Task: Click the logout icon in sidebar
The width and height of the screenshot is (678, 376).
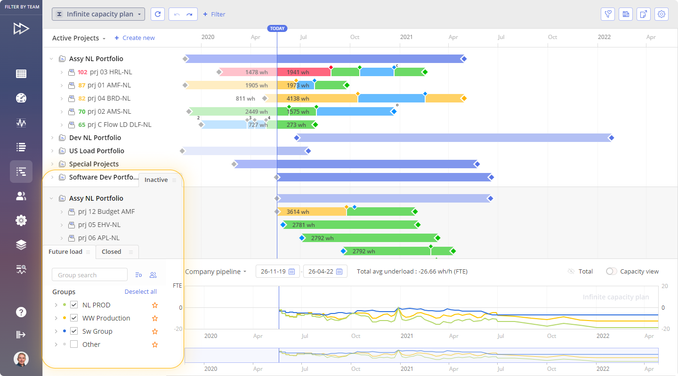Action: [x=21, y=335]
